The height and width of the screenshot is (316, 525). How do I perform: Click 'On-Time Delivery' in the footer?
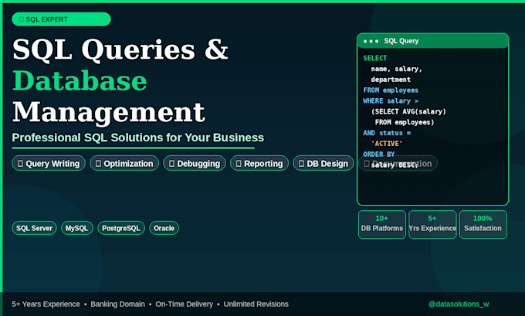(x=185, y=304)
